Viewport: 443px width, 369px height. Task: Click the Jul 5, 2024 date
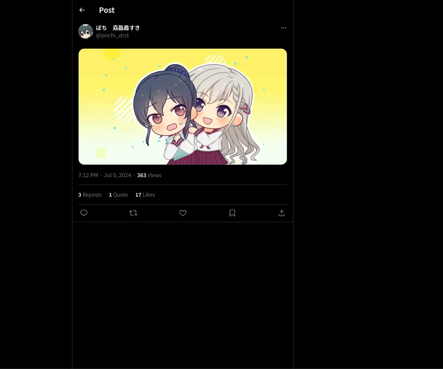[117, 175]
